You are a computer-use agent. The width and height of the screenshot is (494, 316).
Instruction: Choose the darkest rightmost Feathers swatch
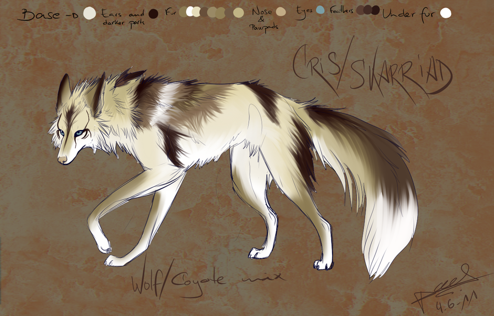tap(375, 10)
